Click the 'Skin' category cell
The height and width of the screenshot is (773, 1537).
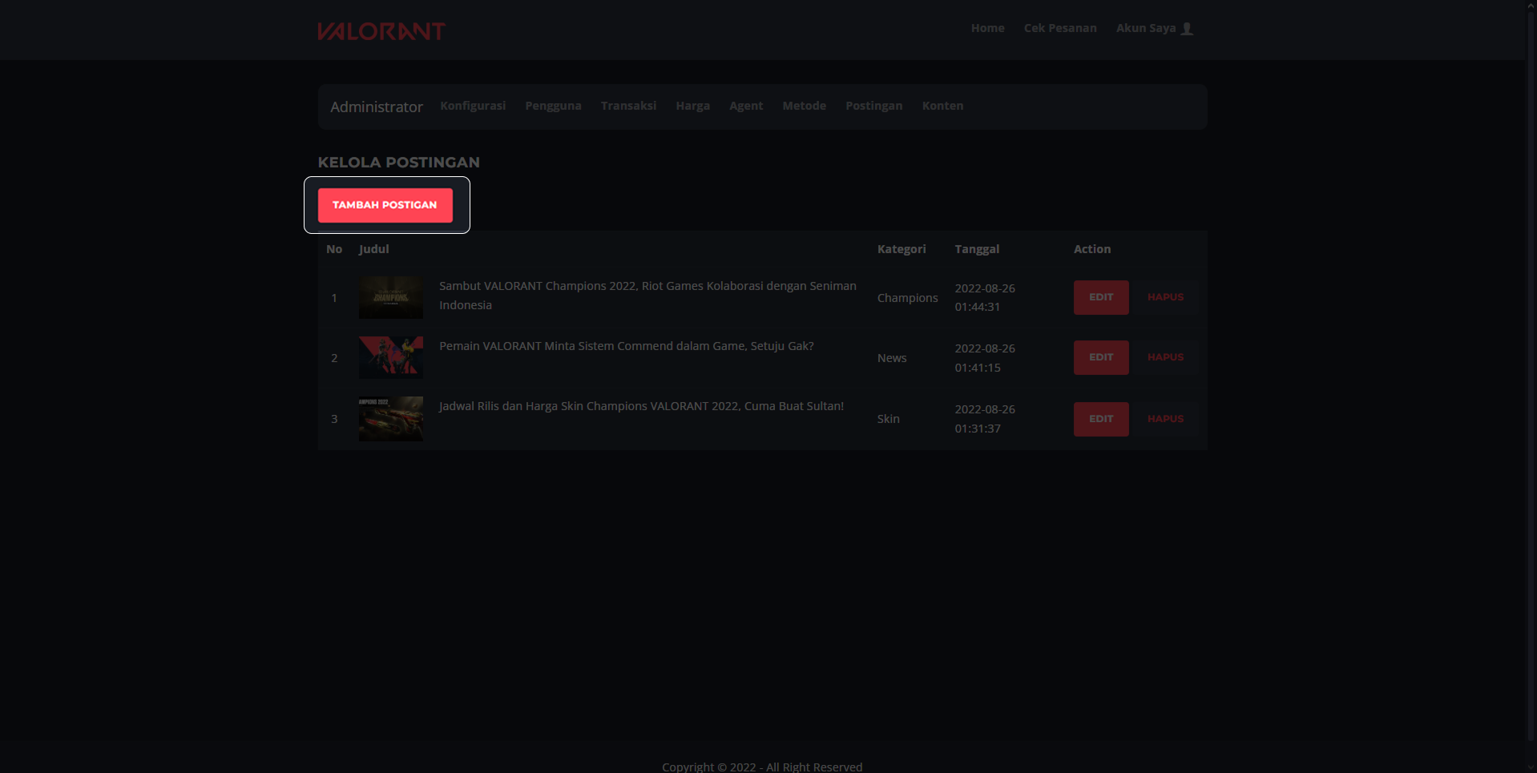pyautogui.click(x=888, y=419)
